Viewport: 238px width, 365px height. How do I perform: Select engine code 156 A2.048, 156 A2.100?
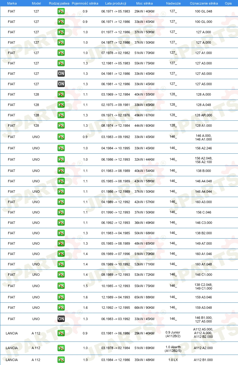coord(203,160)
